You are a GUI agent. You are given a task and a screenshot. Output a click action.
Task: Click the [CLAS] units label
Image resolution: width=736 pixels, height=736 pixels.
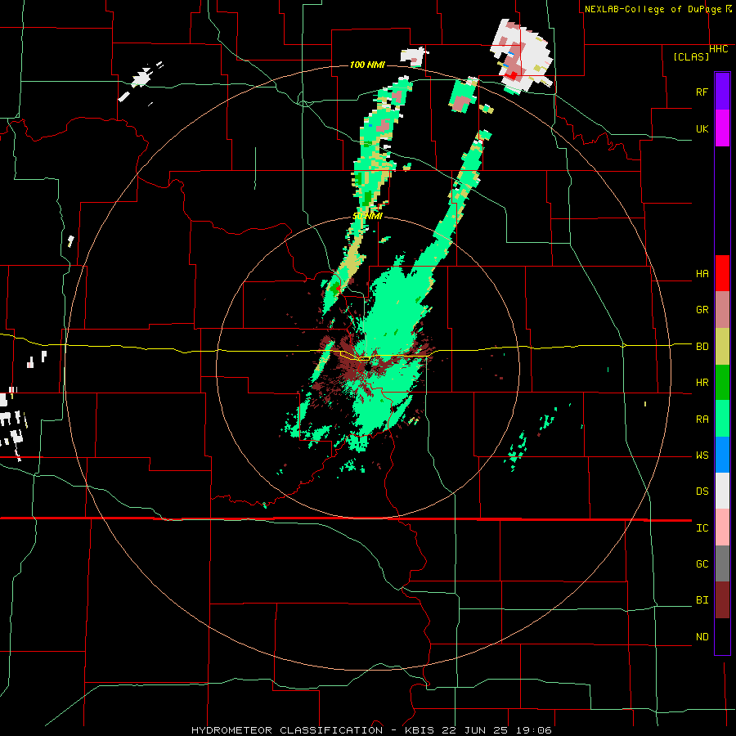pyautogui.click(x=691, y=56)
